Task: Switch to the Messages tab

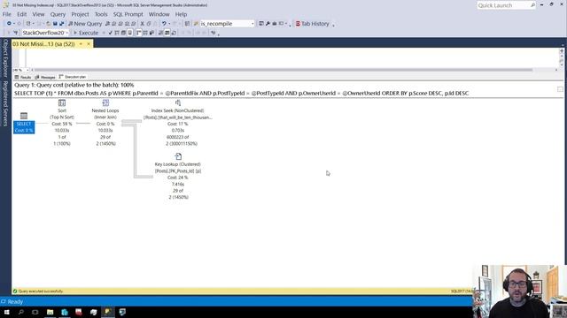Action: (45, 77)
